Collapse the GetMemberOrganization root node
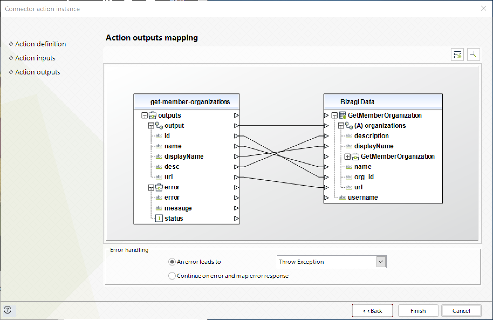 coord(334,115)
